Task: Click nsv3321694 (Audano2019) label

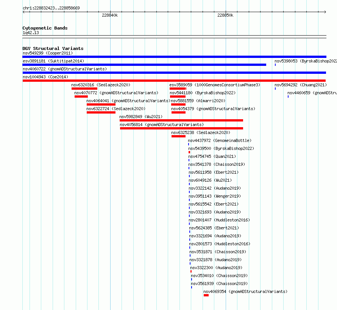Action: [x=215, y=236]
